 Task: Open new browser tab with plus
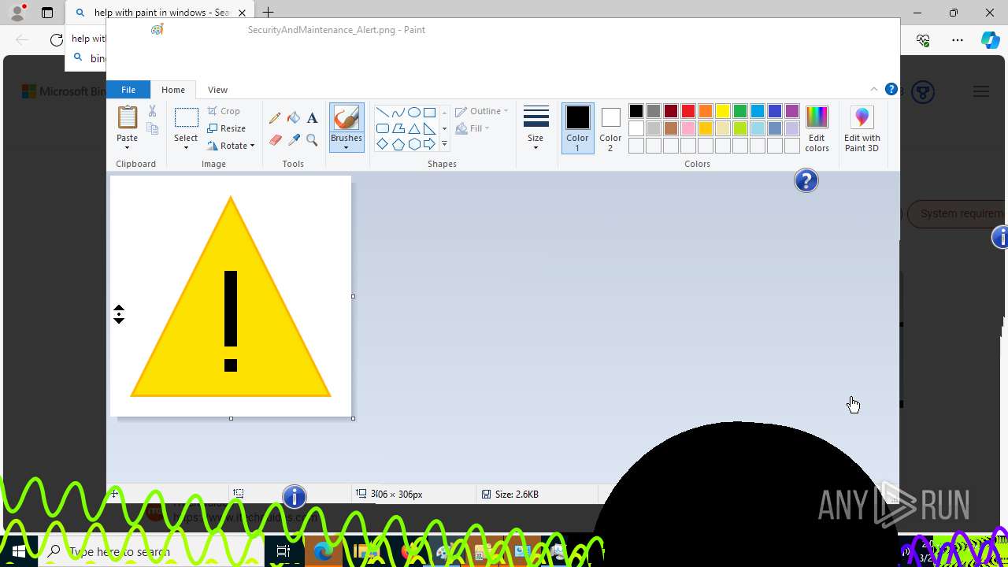pyautogui.click(x=268, y=13)
